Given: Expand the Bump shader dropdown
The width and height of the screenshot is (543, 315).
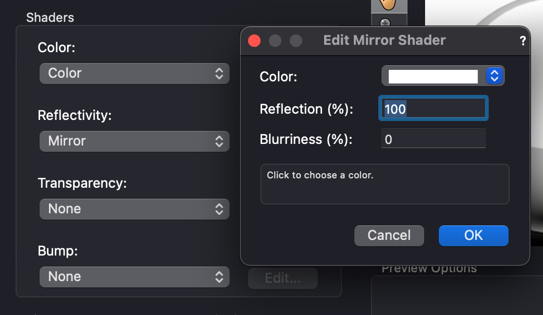Looking at the screenshot, I should (x=134, y=277).
